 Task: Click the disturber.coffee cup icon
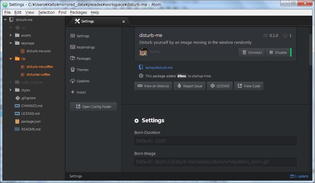tap(23, 74)
